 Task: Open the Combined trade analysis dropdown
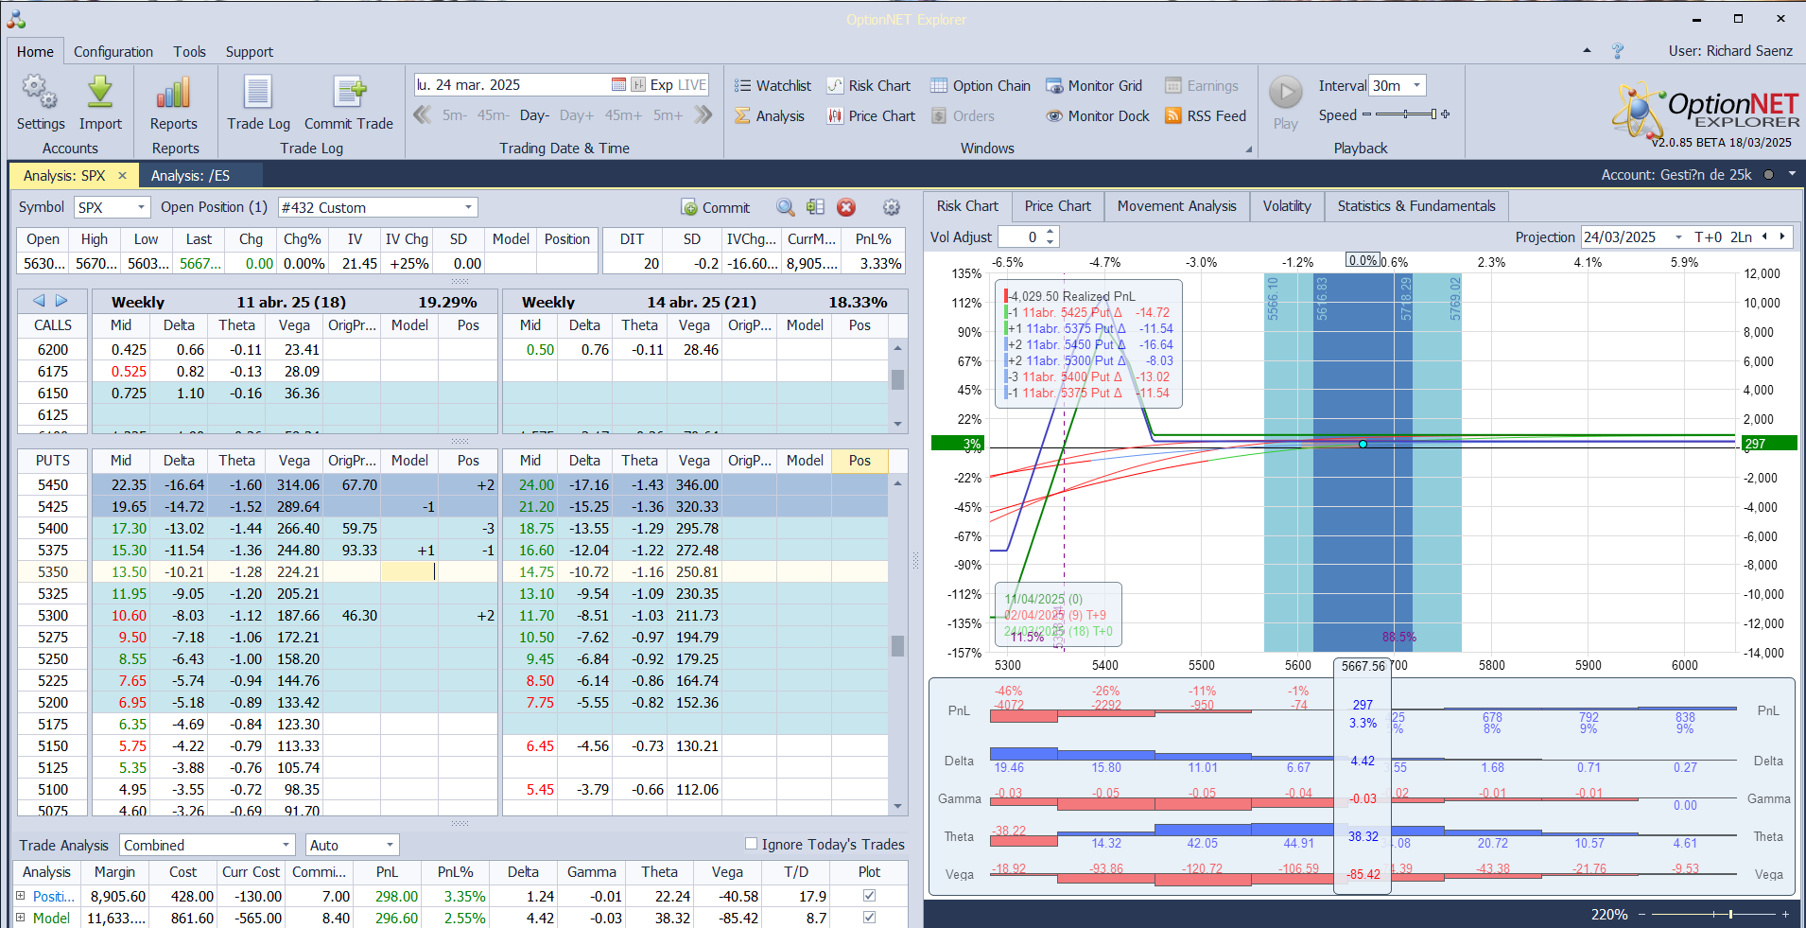pyautogui.click(x=287, y=845)
